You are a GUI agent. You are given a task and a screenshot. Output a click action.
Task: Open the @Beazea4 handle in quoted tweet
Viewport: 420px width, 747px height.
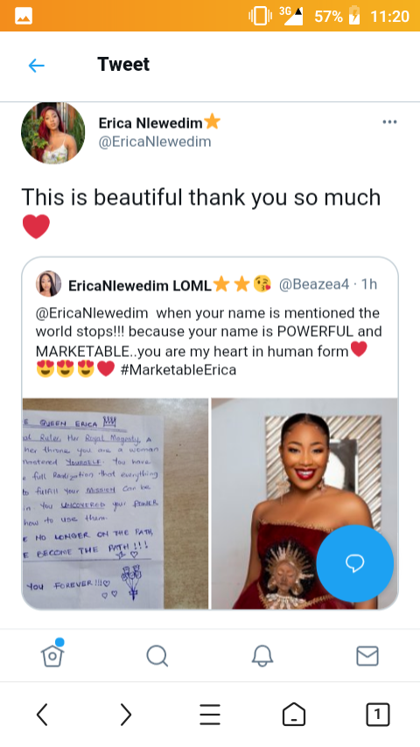pos(314,284)
